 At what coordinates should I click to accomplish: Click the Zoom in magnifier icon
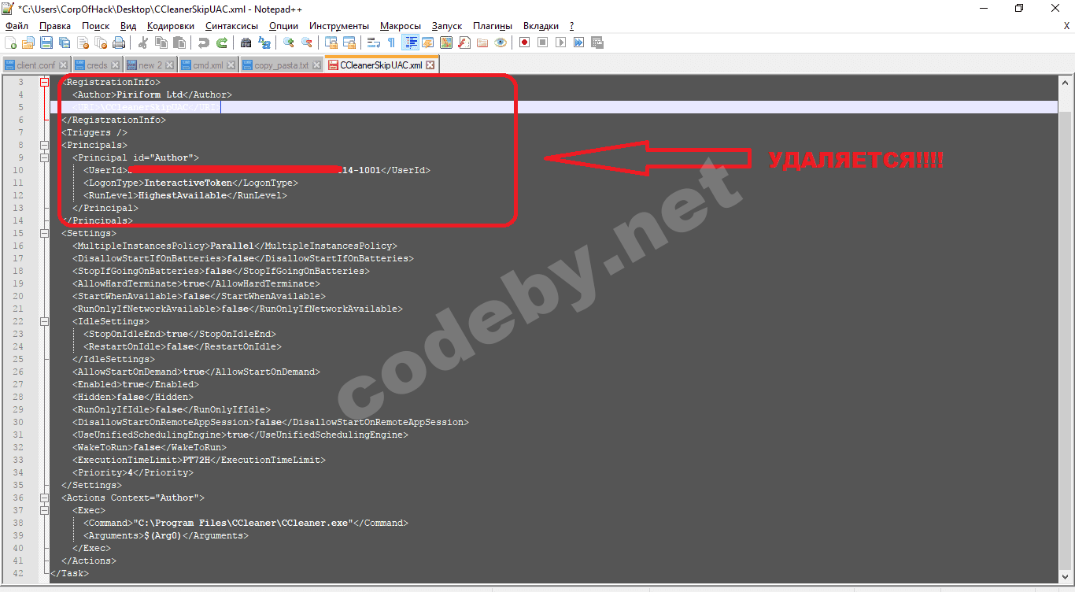[289, 43]
